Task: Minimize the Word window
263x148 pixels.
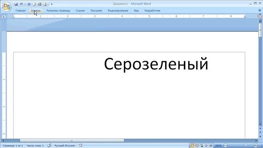Action: [x=250, y=4]
